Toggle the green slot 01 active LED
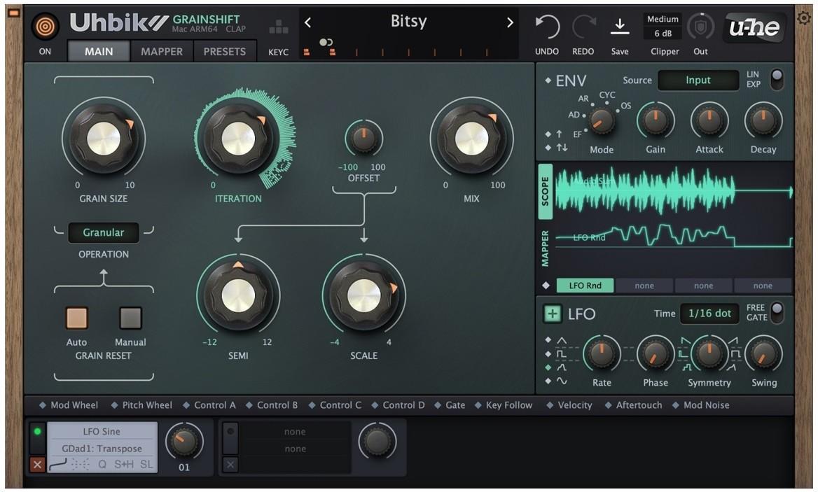This screenshot has width=818, height=492. pyautogui.click(x=37, y=432)
